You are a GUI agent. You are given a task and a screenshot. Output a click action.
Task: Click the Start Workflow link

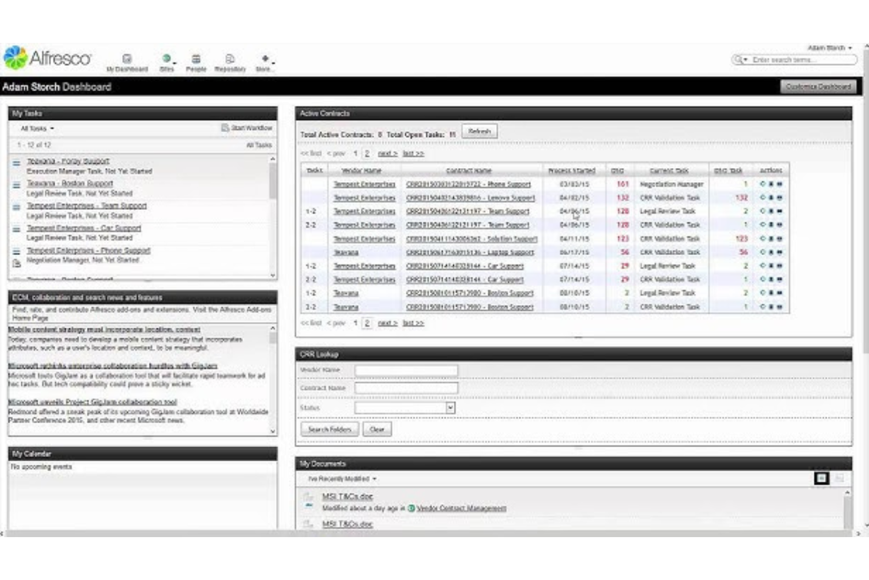[251, 128]
